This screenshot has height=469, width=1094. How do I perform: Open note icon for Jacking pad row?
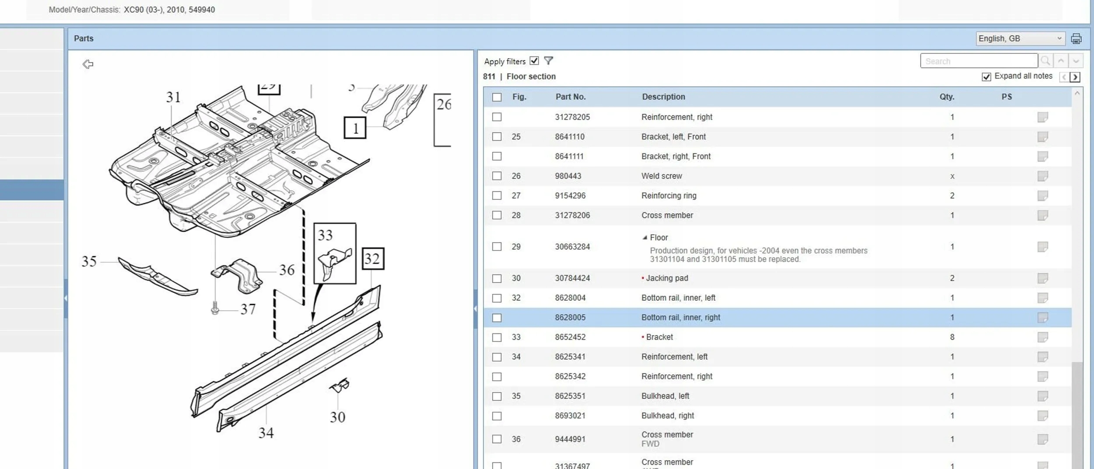click(1042, 278)
